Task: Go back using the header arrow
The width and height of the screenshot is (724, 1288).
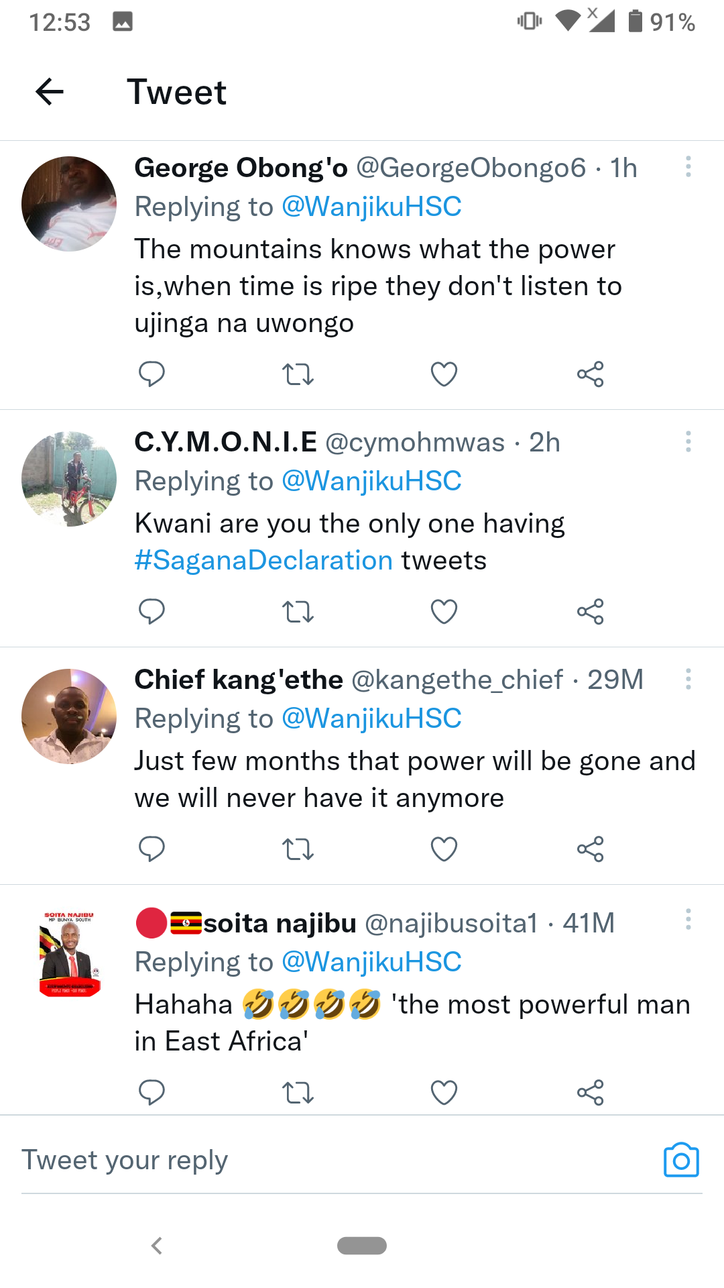Action: click(50, 92)
